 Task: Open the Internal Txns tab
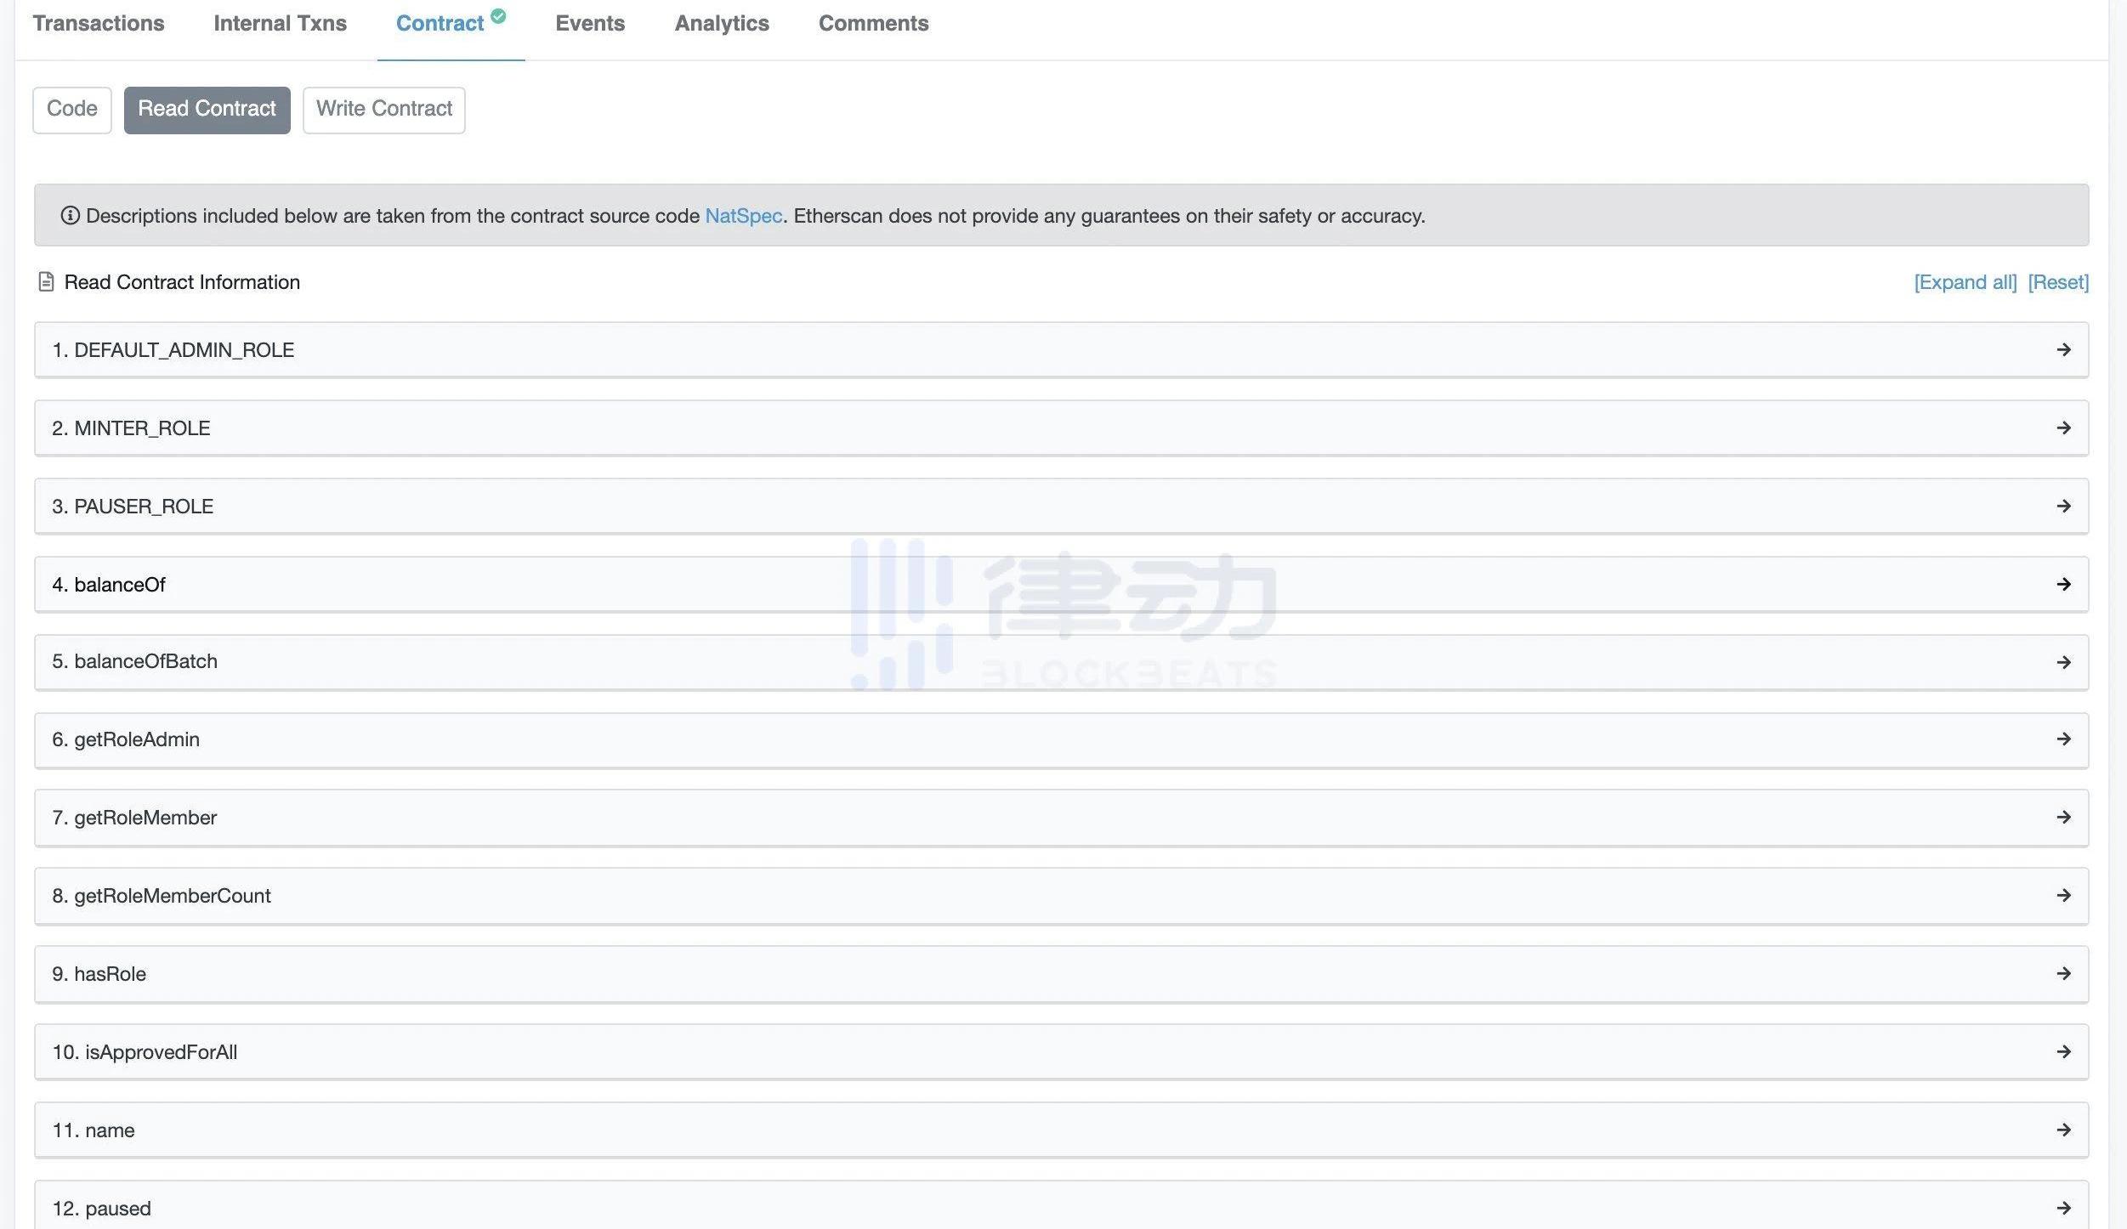(x=280, y=24)
